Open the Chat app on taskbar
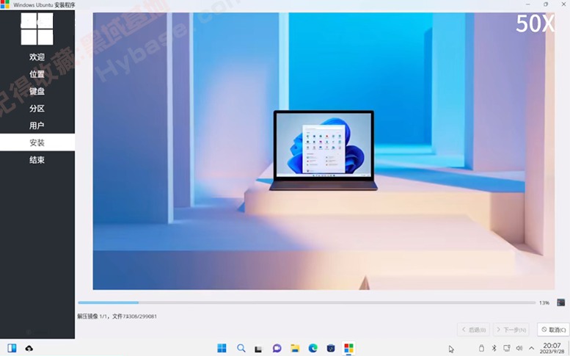Viewport: 570px width, 356px height. pyautogui.click(x=277, y=348)
